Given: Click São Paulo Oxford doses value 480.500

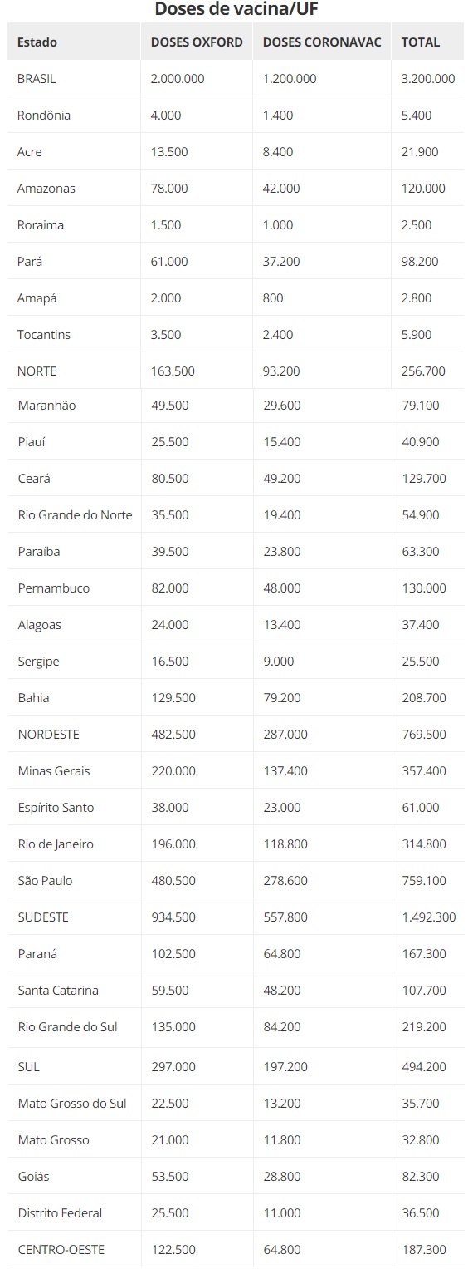Looking at the screenshot, I should [173, 881].
